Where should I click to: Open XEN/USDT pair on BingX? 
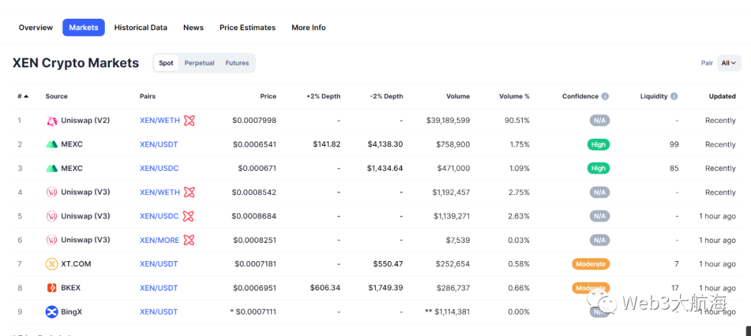click(159, 312)
